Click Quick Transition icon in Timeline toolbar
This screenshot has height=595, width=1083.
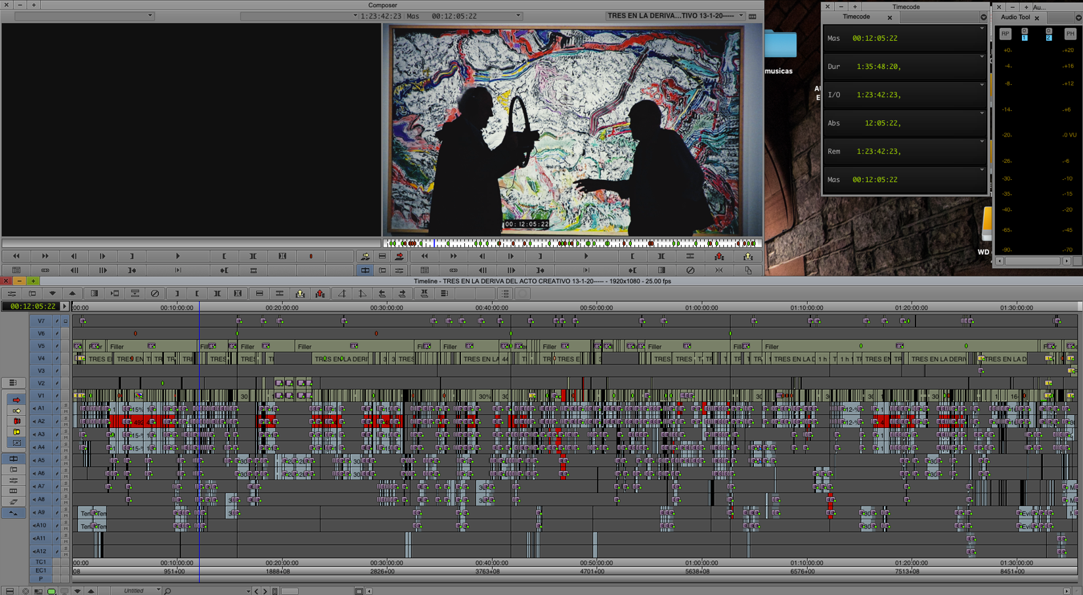[95, 294]
